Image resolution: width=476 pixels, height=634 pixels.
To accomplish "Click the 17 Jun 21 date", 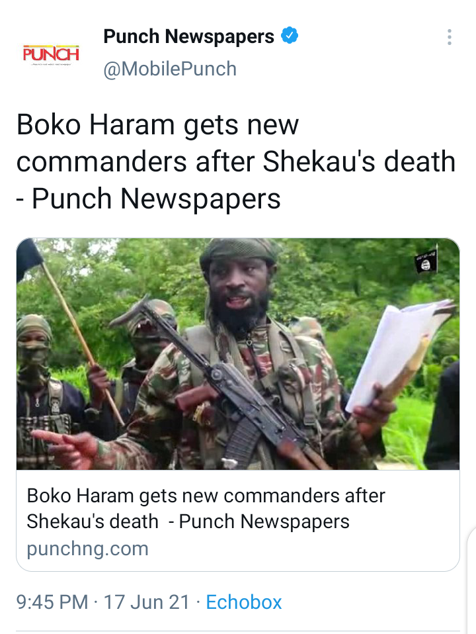I will [146, 602].
